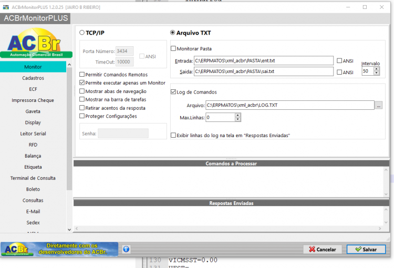The image size is (394, 268).
Task: Increase Intervalo value with up arrow
Action: tap(377, 69)
